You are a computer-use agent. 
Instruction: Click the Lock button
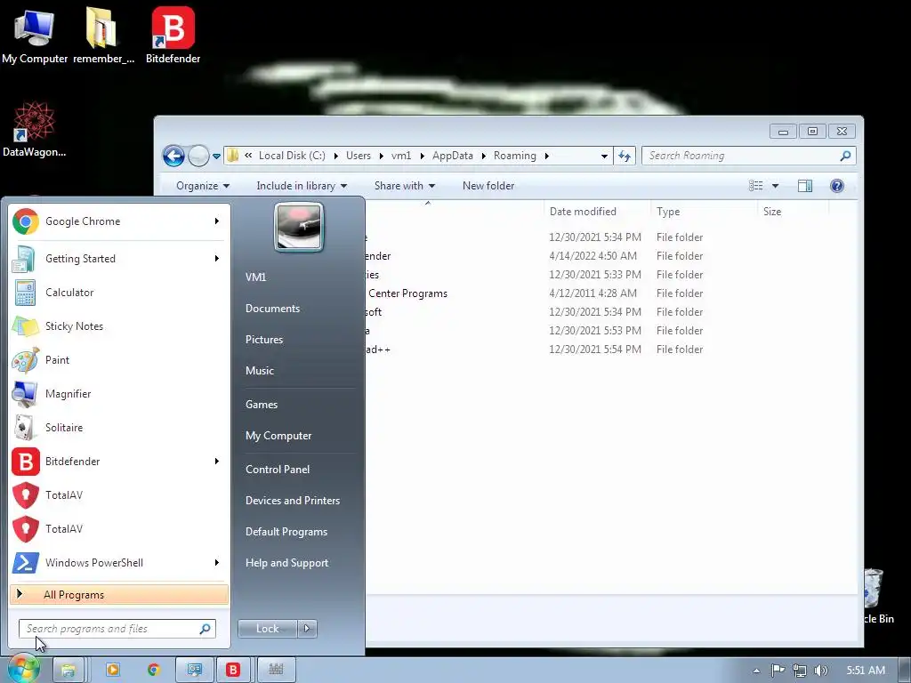click(267, 629)
